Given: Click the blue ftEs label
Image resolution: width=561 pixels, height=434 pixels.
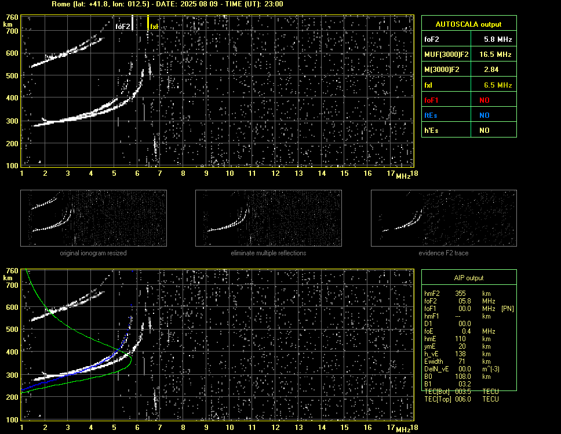Looking at the screenshot, I should (x=431, y=115).
